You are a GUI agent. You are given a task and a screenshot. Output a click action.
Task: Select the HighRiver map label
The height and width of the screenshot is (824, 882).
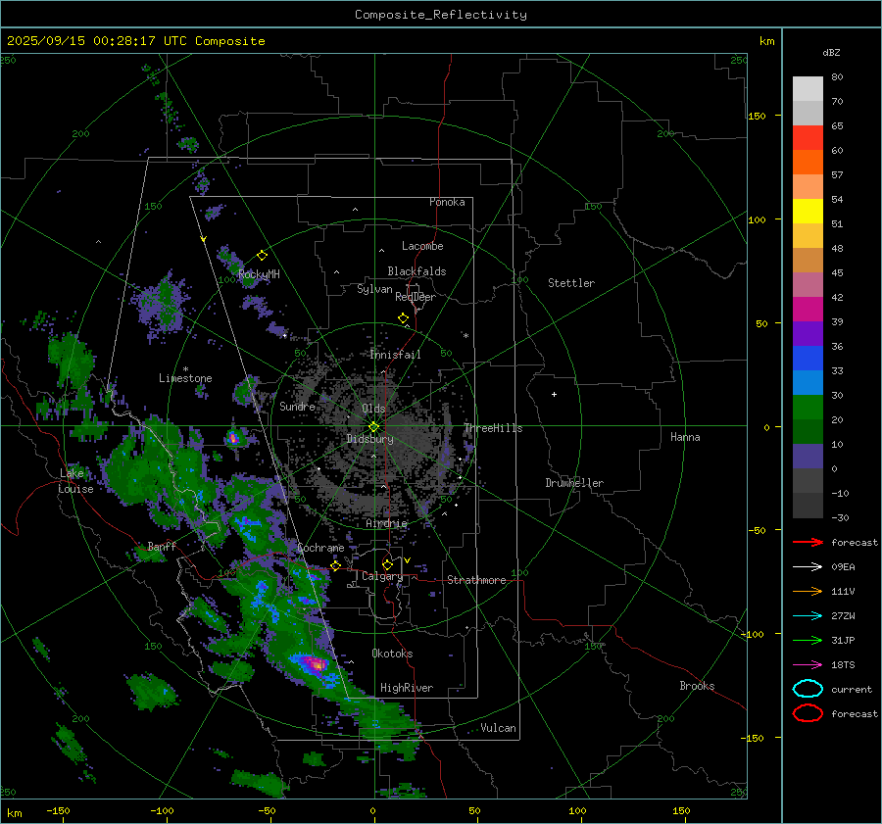pyautogui.click(x=407, y=688)
